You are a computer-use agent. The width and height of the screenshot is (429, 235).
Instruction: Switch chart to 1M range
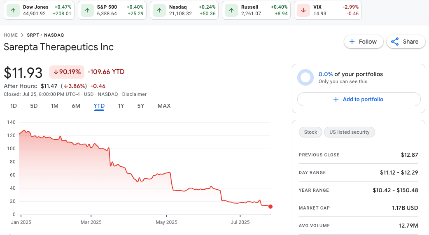tap(55, 106)
